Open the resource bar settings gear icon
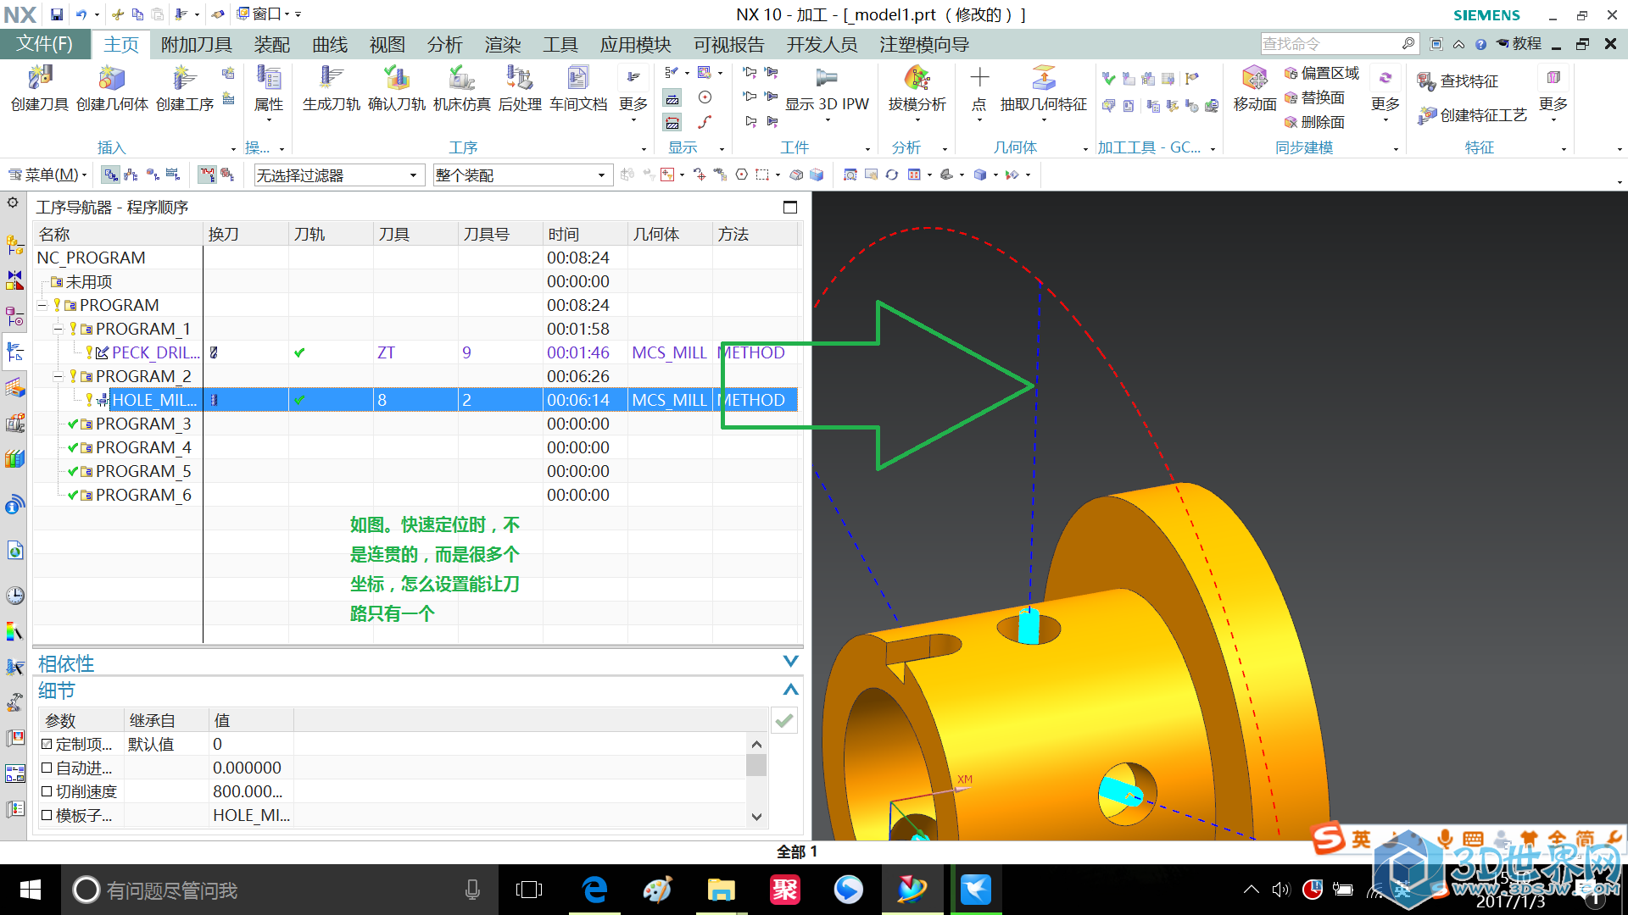The height and width of the screenshot is (915, 1628). tap(13, 202)
